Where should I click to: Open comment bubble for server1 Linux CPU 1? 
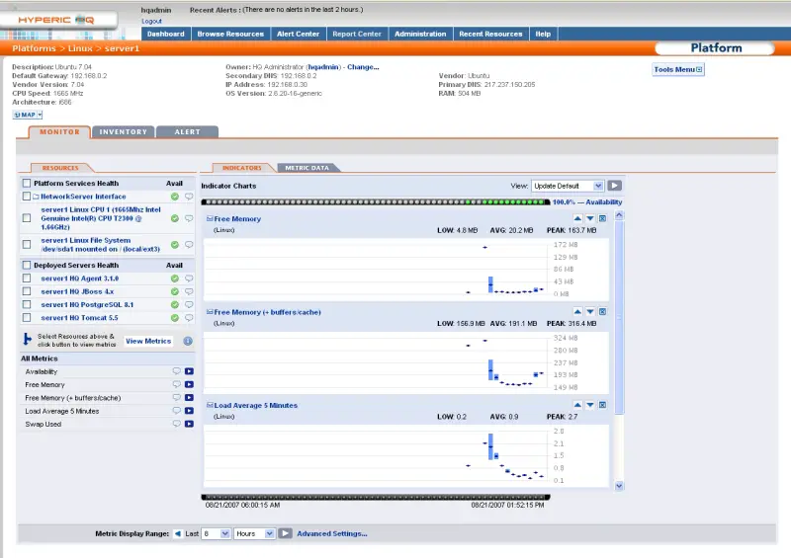pos(189,218)
